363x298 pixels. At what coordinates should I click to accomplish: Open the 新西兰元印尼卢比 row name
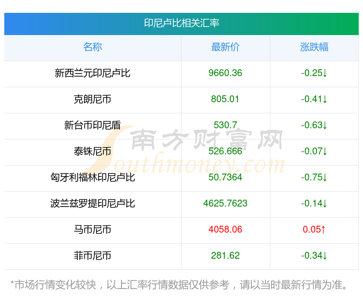coord(93,73)
